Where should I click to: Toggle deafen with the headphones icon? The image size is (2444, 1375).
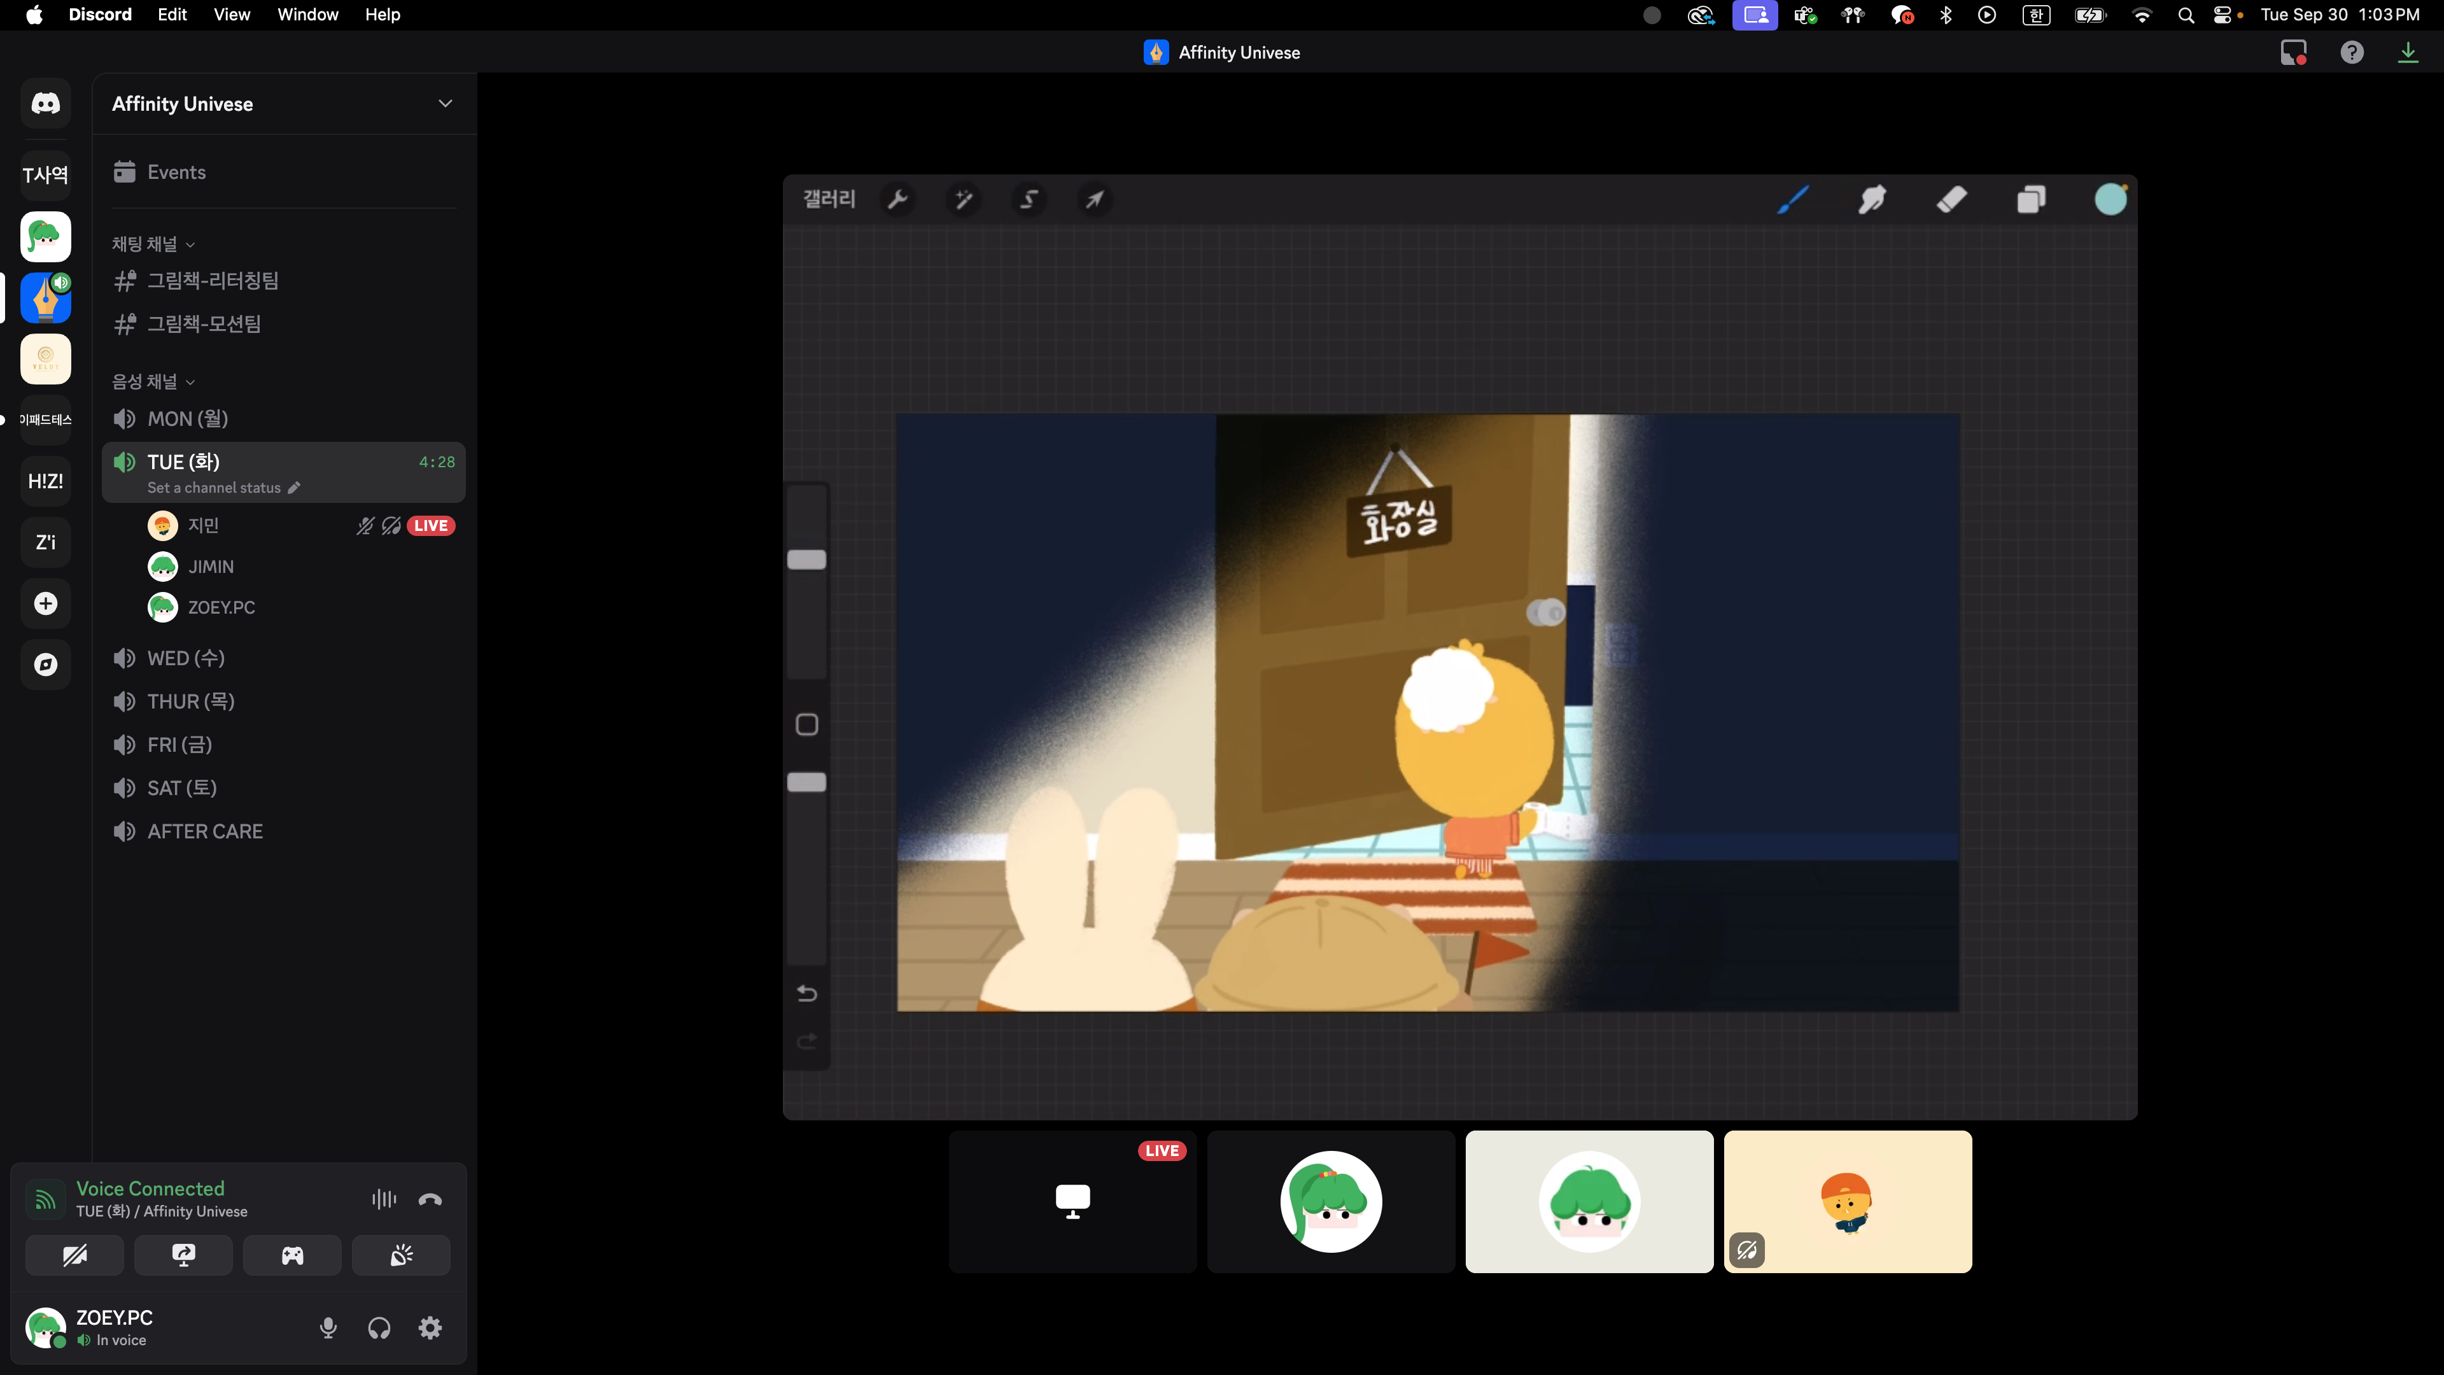379,1327
